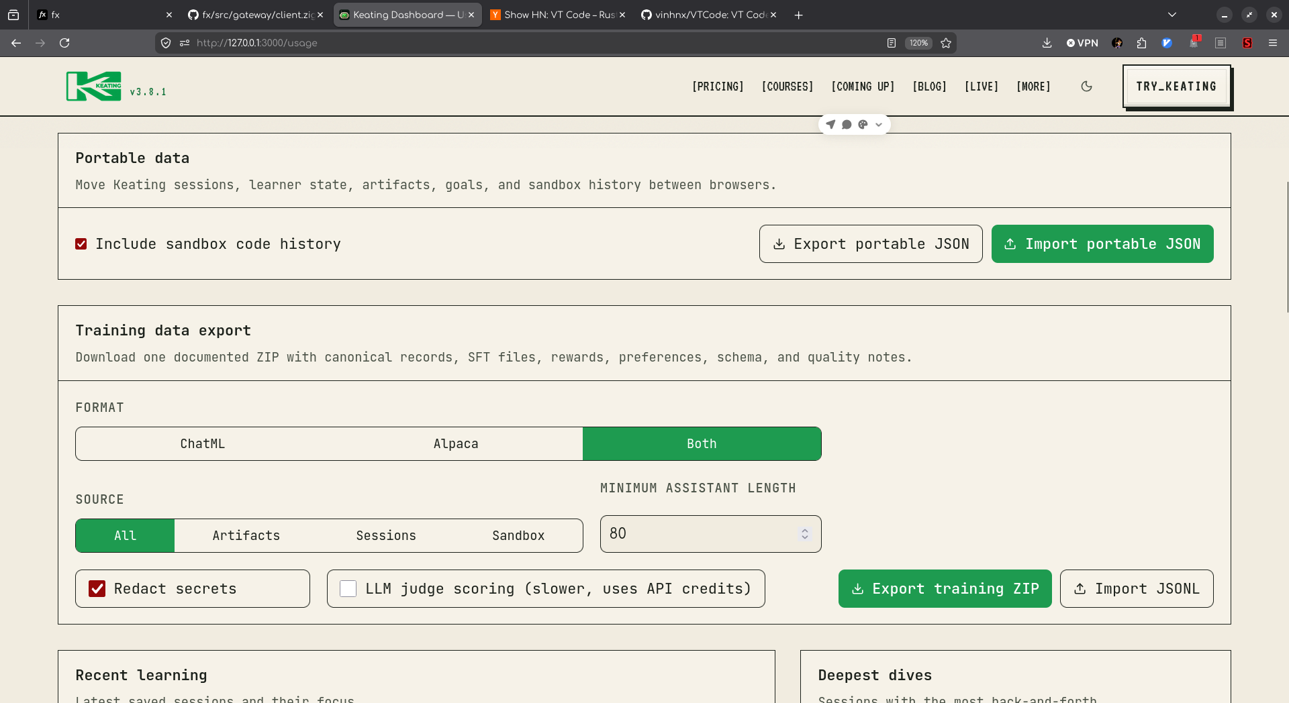This screenshot has height=703, width=1289.
Task: Open the tab overview icon at top left
Action: pos(13,15)
